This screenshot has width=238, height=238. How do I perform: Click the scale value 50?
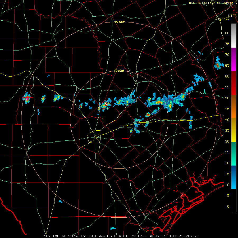pyautogui.click(x=227, y=98)
